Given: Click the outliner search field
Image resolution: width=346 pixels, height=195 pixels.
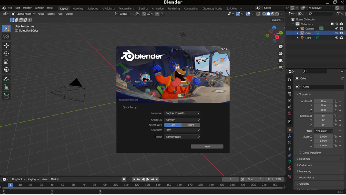Looking at the screenshot, I should (320, 14).
